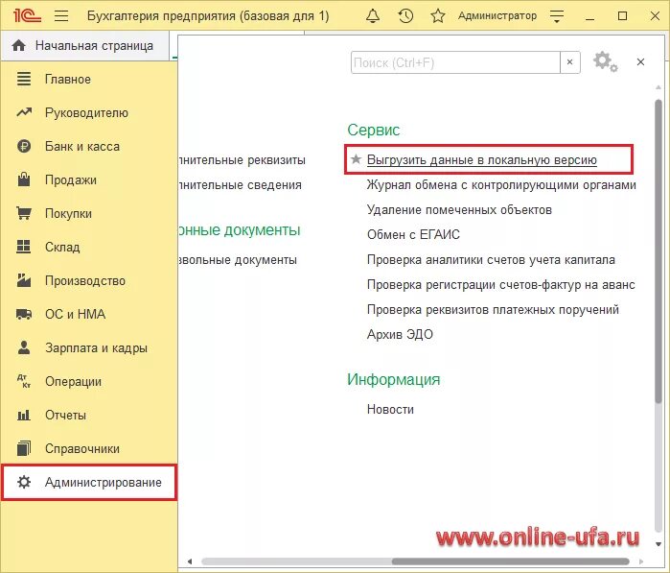This screenshot has height=573, width=670.
Task: Open the Операции section
Action: coord(73,381)
